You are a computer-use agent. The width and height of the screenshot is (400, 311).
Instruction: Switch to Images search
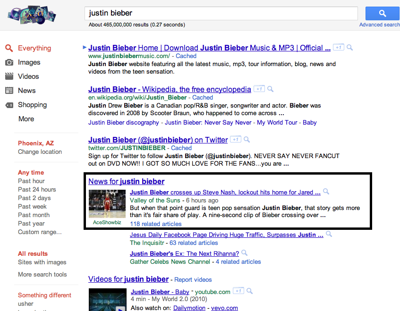click(29, 62)
